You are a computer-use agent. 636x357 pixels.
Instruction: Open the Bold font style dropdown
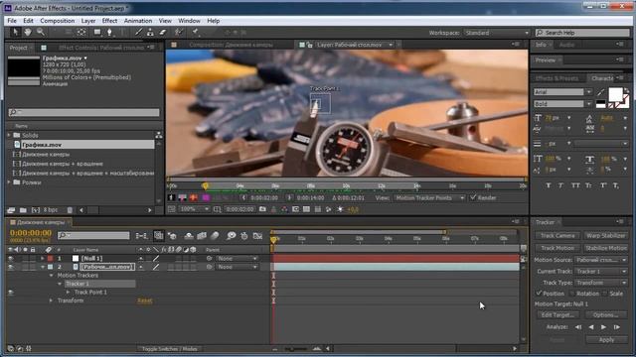[562, 104]
